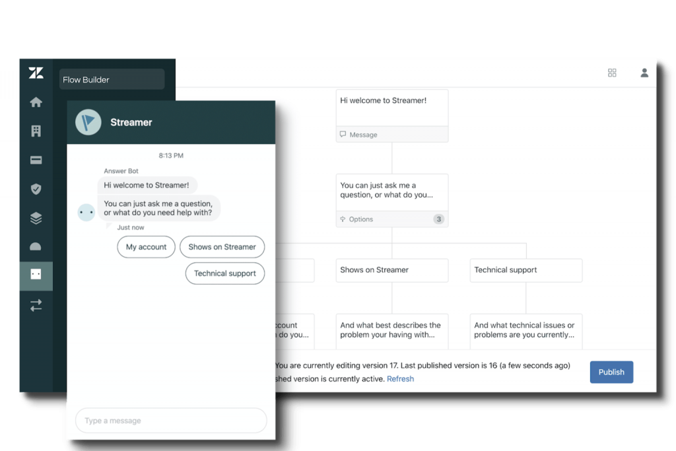Viewport: 676px width, 451px height.
Task: Select the Answer Bot icon in sidebar
Action: point(36,275)
